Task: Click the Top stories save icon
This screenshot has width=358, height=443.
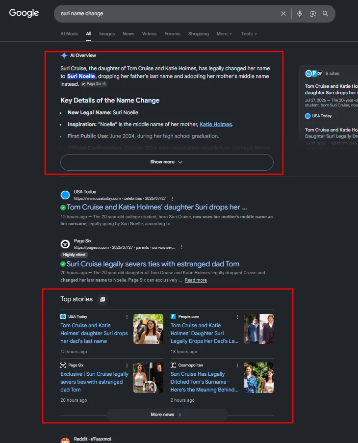Action: pyautogui.click(x=102, y=299)
